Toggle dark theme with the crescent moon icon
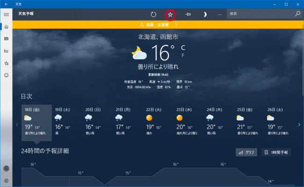Viewport: 304px width, 187px height. (x=205, y=15)
